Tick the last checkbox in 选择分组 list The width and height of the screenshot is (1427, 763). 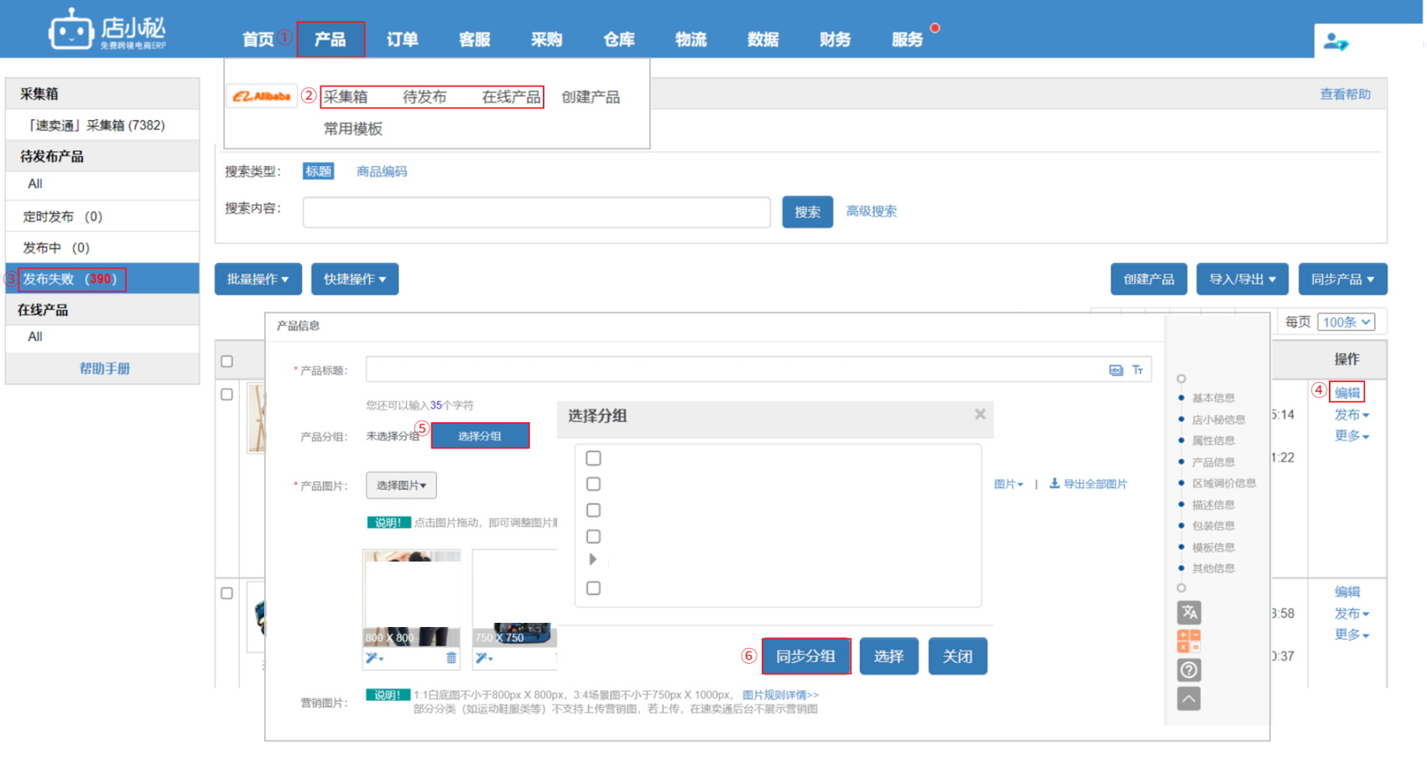pos(594,588)
